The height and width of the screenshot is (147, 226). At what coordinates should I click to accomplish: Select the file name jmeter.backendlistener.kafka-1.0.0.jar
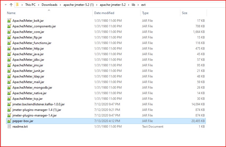tap(39, 104)
